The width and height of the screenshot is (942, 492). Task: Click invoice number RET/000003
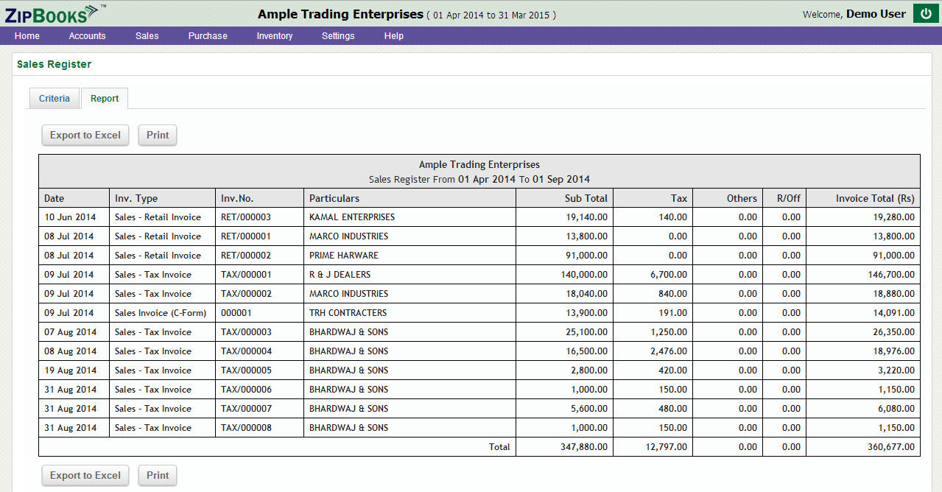(x=246, y=217)
